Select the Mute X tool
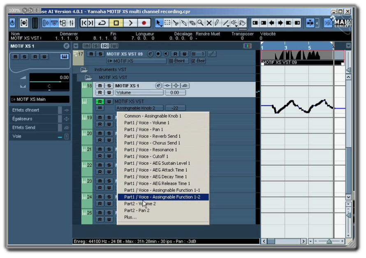Image resolution: width=366 pixels, height=258 pixels. tap(209, 23)
